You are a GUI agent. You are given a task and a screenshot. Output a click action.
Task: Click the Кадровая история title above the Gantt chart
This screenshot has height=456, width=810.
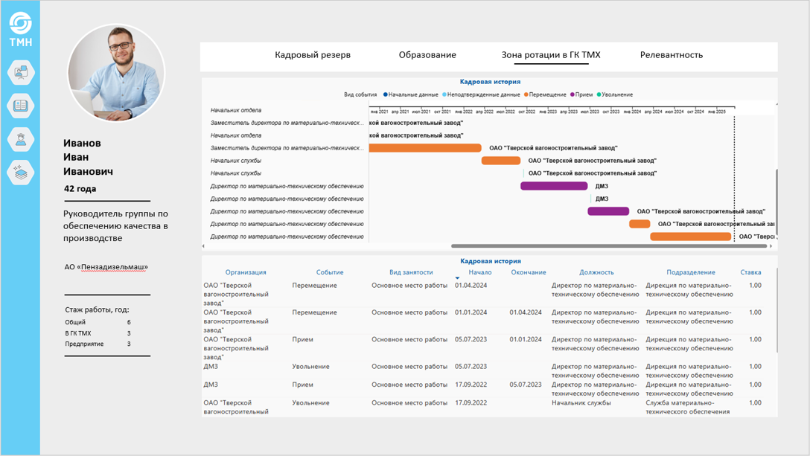coord(490,82)
